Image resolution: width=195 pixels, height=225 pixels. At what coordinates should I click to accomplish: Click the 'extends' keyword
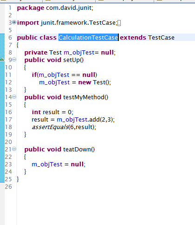point(133,38)
